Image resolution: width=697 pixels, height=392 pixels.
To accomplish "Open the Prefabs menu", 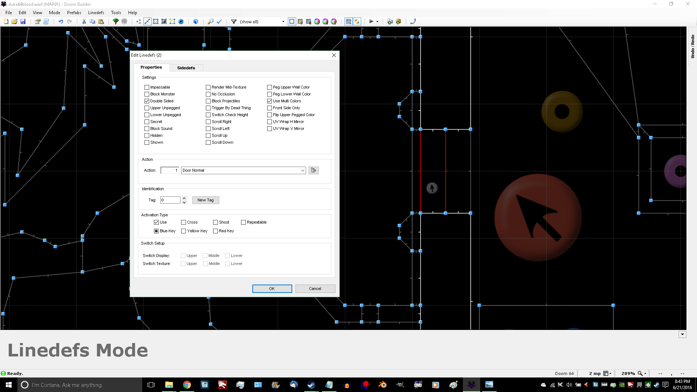I will click(x=74, y=12).
